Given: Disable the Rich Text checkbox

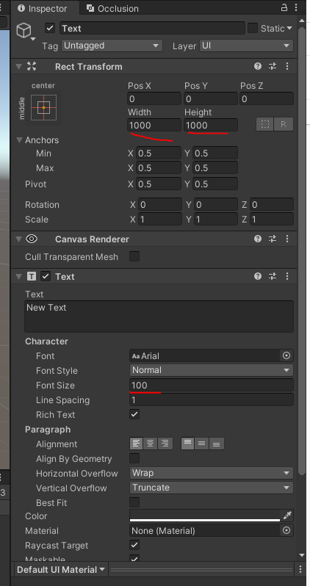Looking at the screenshot, I should (134, 414).
